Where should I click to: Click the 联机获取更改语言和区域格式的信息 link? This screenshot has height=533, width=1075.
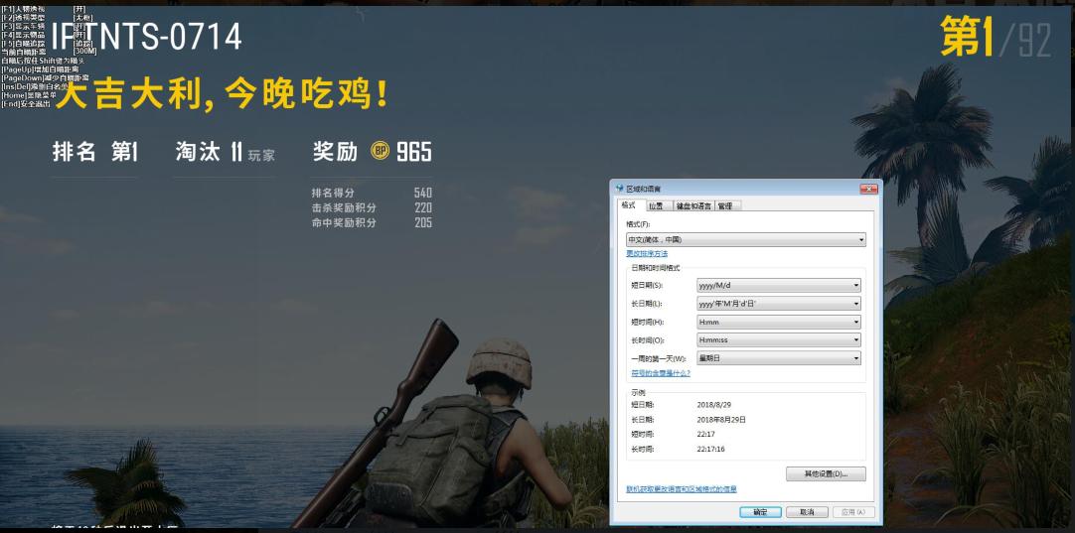click(x=682, y=489)
